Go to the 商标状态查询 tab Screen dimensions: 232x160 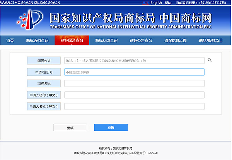click(106, 40)
